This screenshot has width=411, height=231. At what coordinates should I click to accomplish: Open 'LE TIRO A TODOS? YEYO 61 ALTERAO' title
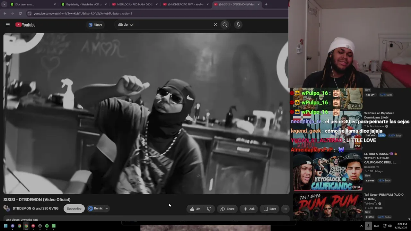[x=380, y=158]
